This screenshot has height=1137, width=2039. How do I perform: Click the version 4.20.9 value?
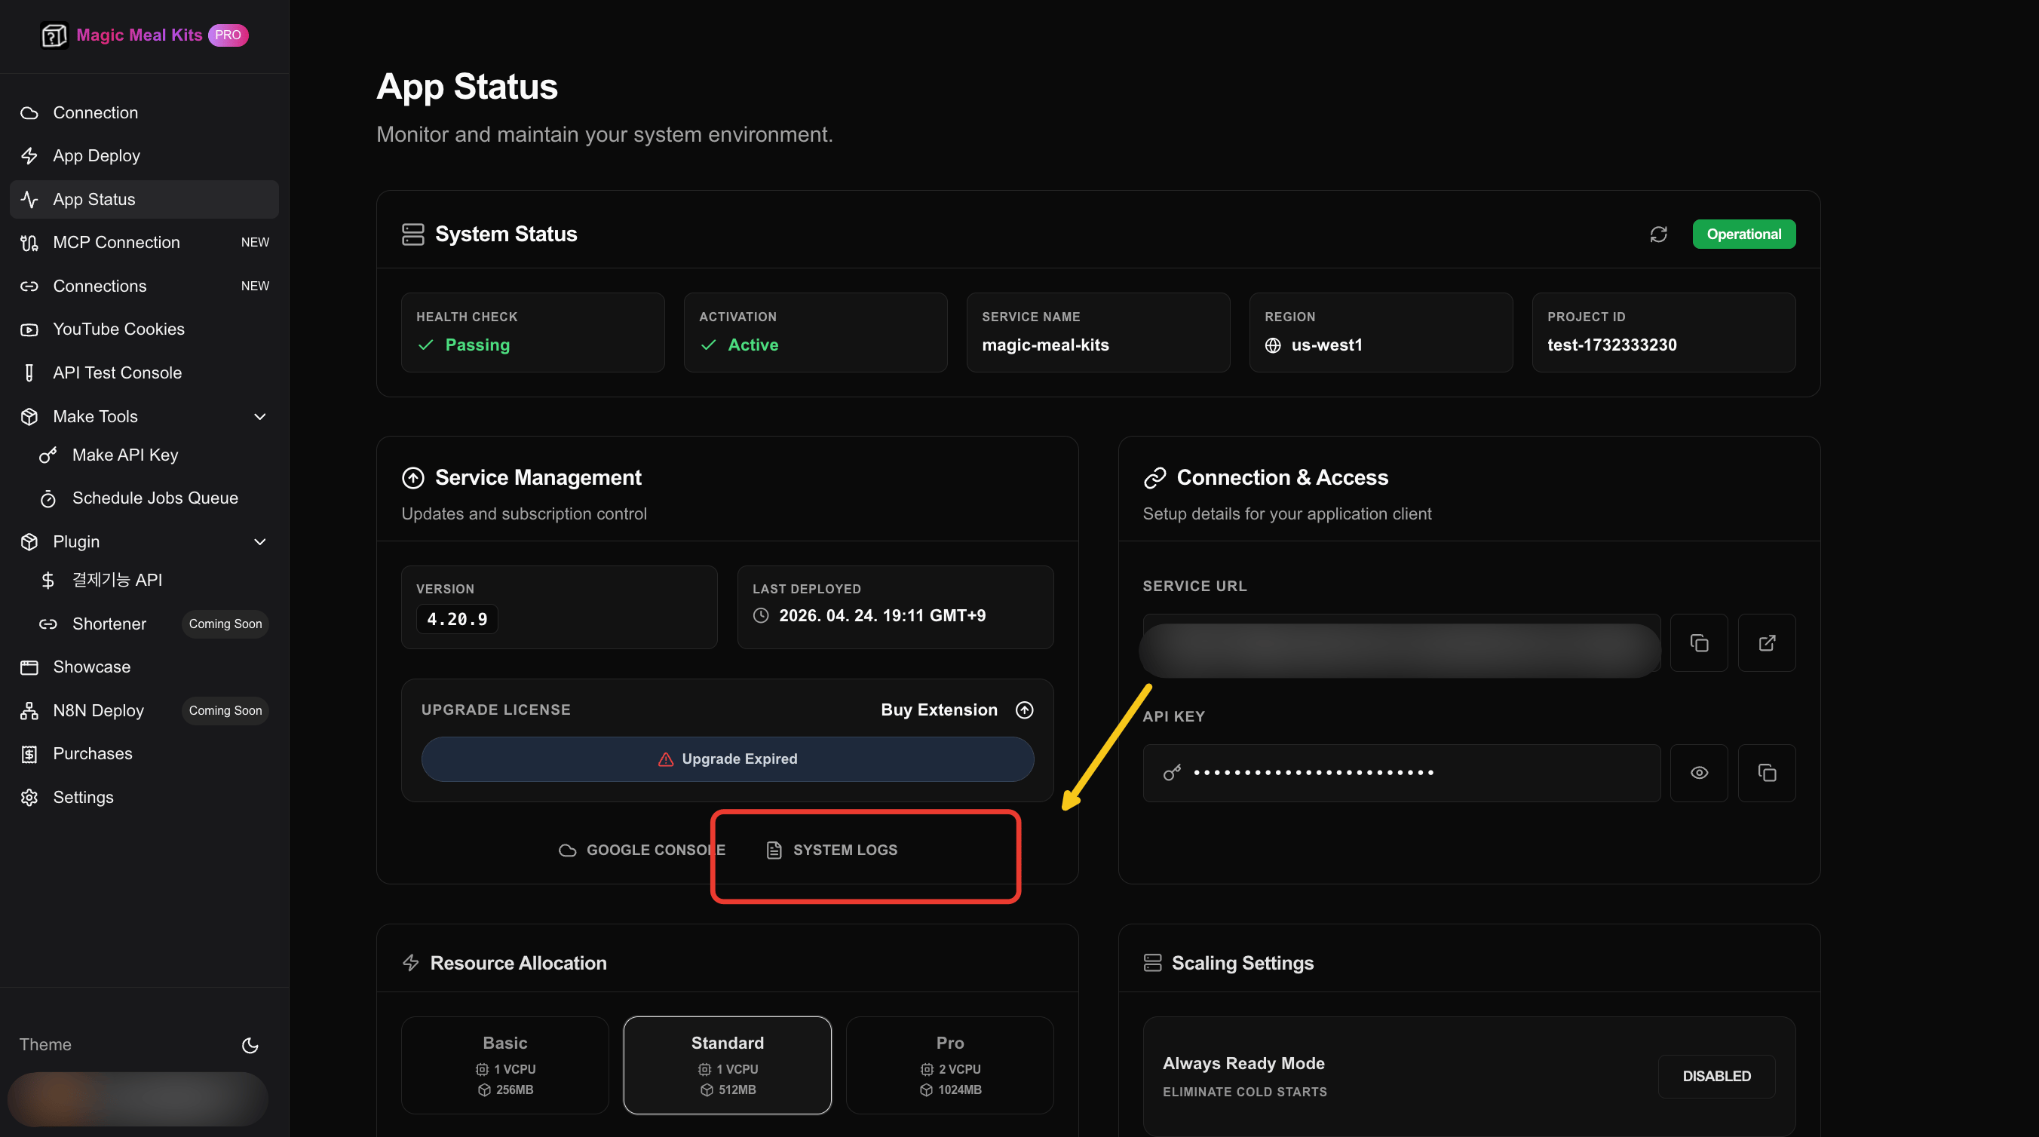[x=457, y=619]
